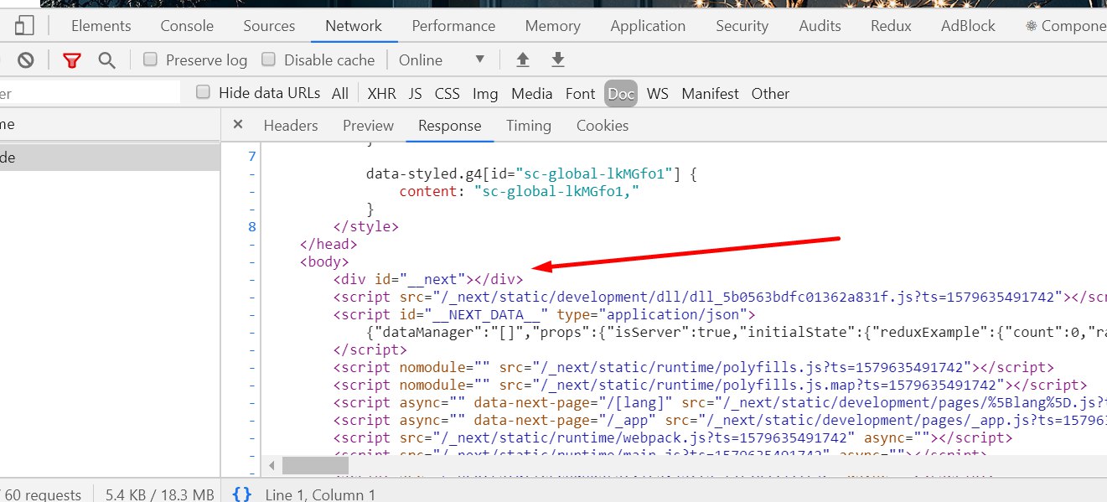Select the All filter type
This screenshot has width=1107, height=502.
pyautogui.click(x=340, y=93)
